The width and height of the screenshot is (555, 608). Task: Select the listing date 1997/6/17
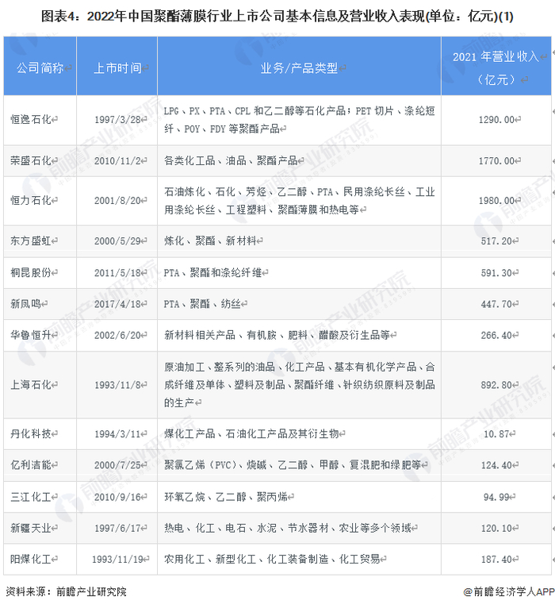(x=117, y=528)
